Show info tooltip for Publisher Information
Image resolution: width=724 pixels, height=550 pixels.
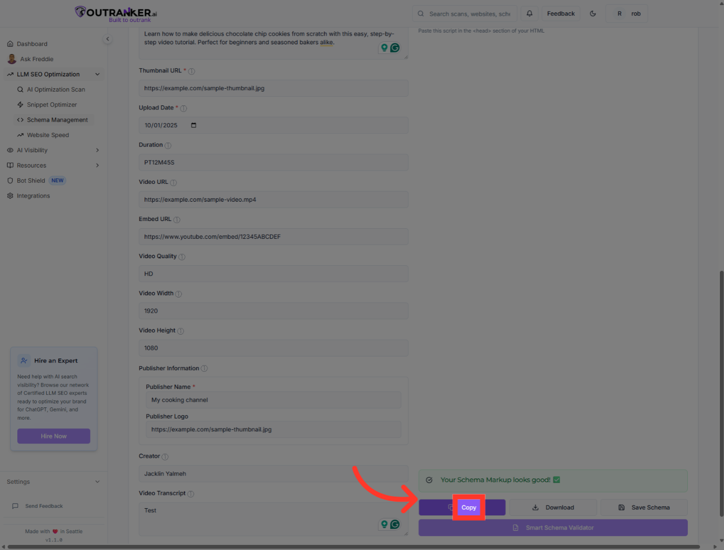[x=204, y=369]
